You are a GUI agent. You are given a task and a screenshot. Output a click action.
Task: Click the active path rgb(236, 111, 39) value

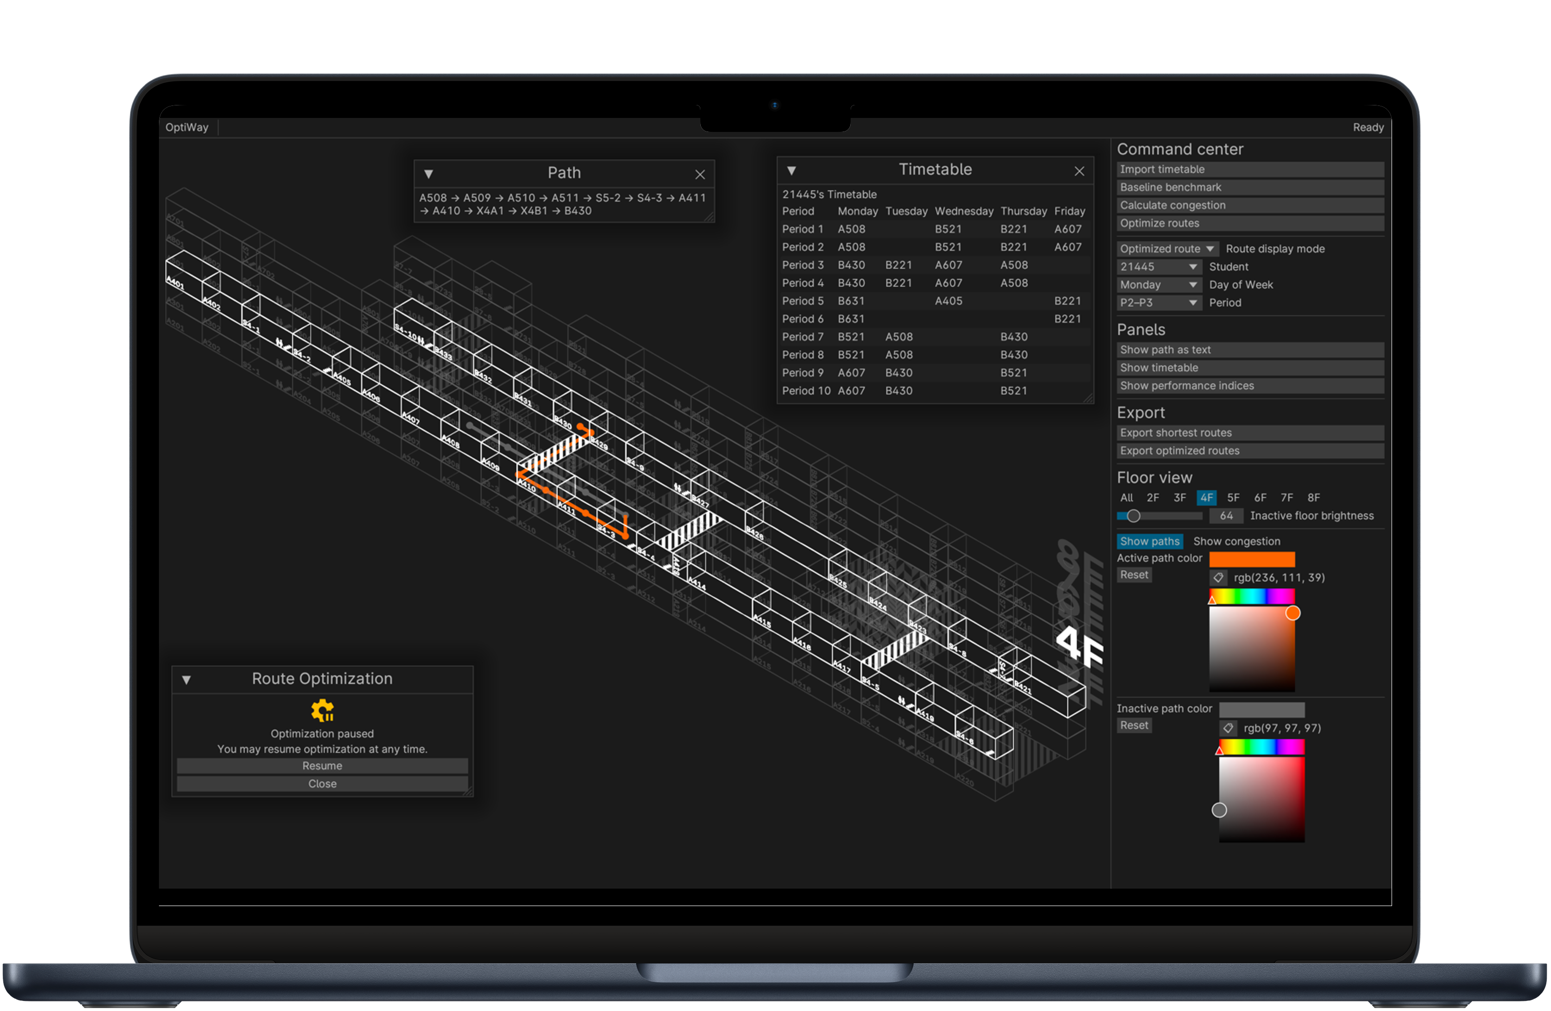[x=1278, y=577]
